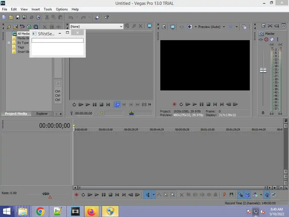289x217 pixels.
Task: Open Preview (Auto) quality dropdown arrow
Action: point(224,27)
